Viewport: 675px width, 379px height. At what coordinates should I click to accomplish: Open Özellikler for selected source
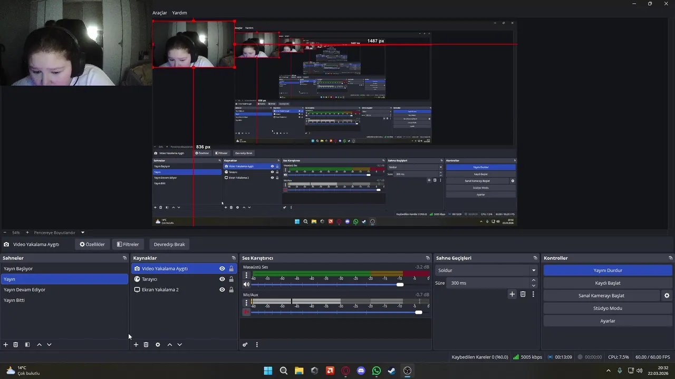[92, 244]
